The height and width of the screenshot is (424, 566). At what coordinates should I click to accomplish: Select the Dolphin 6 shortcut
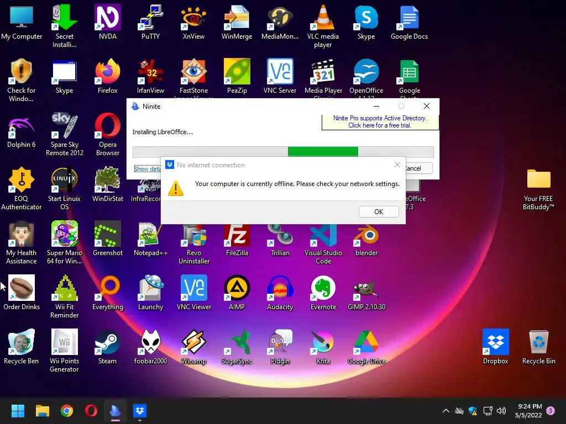(x=22, y=130)
